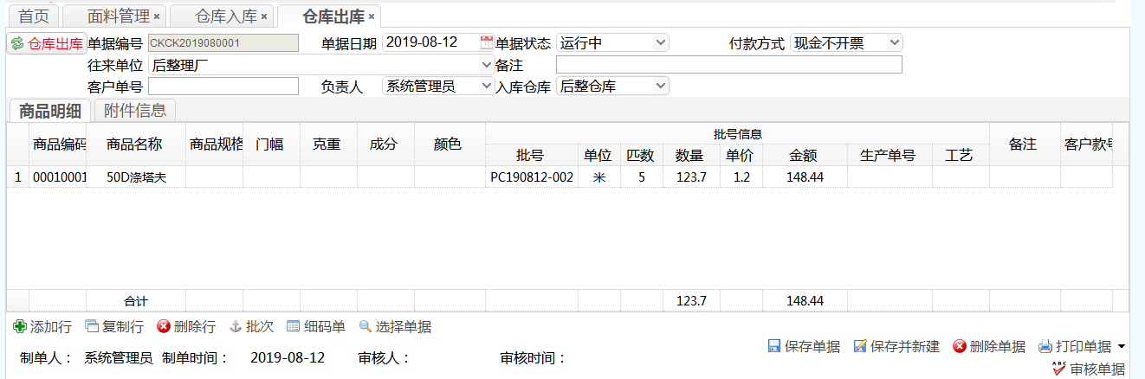Click the 审核单据 button label

[1097, 369]
